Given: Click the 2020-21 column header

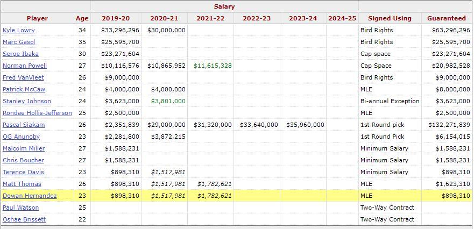Looking at the screenshot, I should click(164, 18).
